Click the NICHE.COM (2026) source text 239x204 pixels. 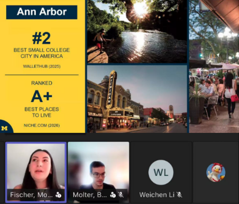[x=42, y=125]
